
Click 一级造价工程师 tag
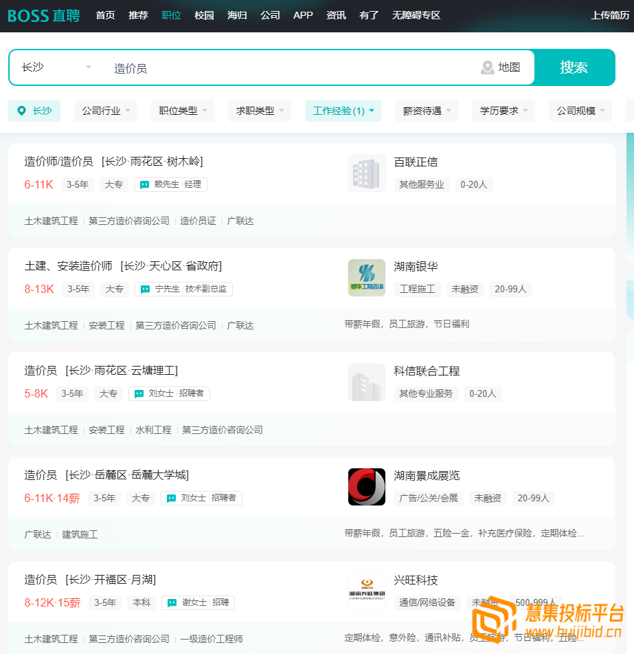point(212,639)
